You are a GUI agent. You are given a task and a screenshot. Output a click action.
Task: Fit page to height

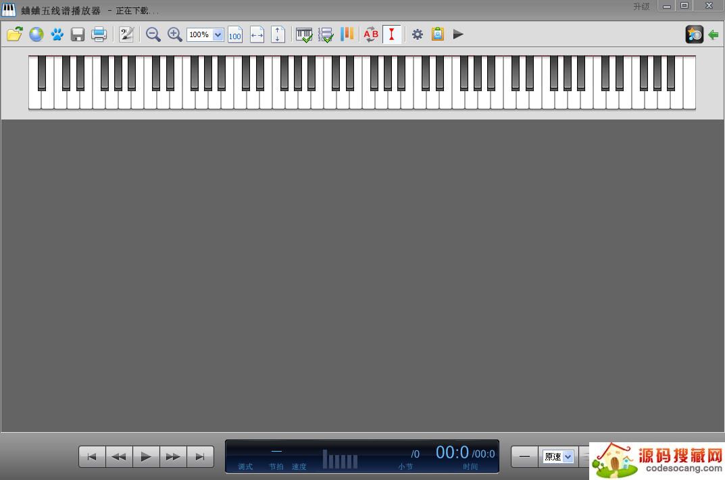pyautogui.click(x=278, y=34)
